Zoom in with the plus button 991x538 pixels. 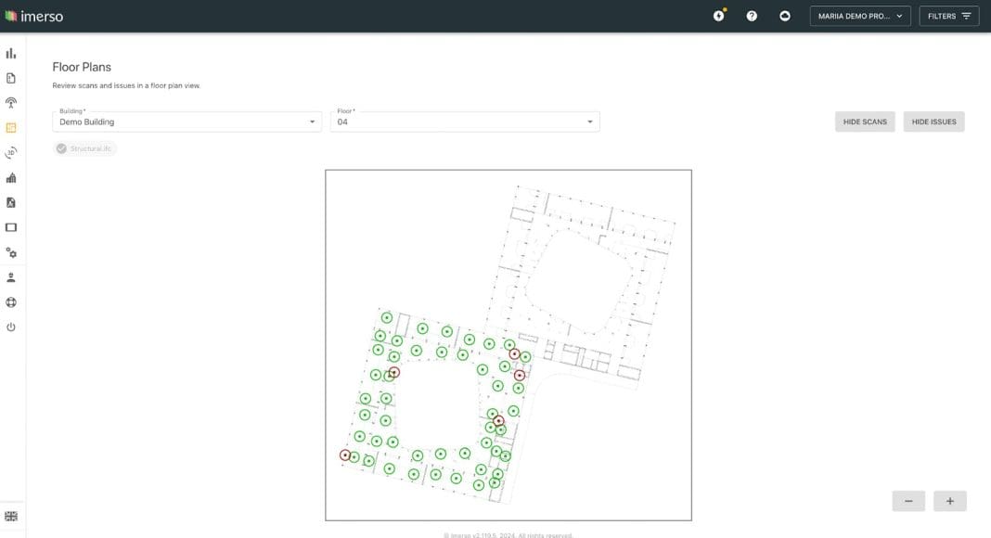[x=949, y=501]
